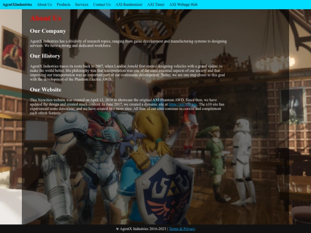311x233 pixels.
Task: Click the AgentX Industries 2016-2023 footer text
Action: point(143,229)
